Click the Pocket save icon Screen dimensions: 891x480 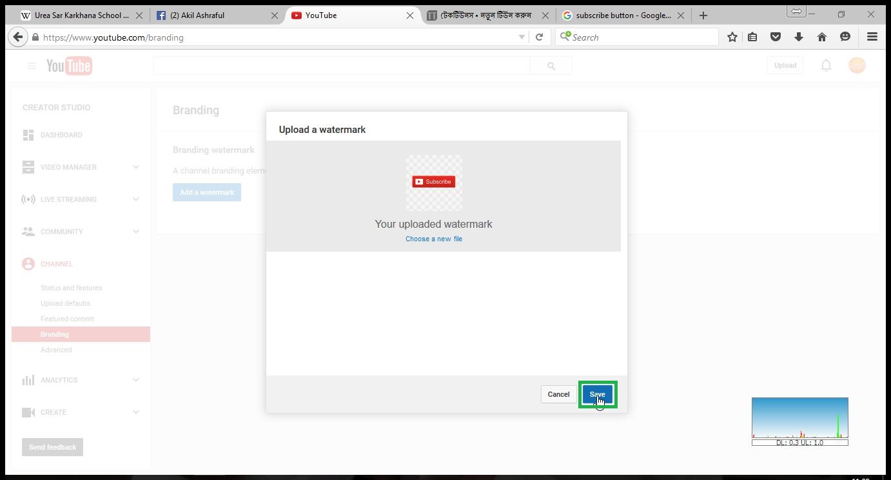tap(776, 37)
